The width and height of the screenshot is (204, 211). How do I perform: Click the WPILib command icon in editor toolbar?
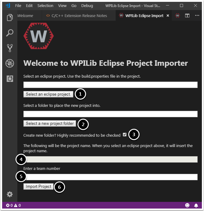178,16
